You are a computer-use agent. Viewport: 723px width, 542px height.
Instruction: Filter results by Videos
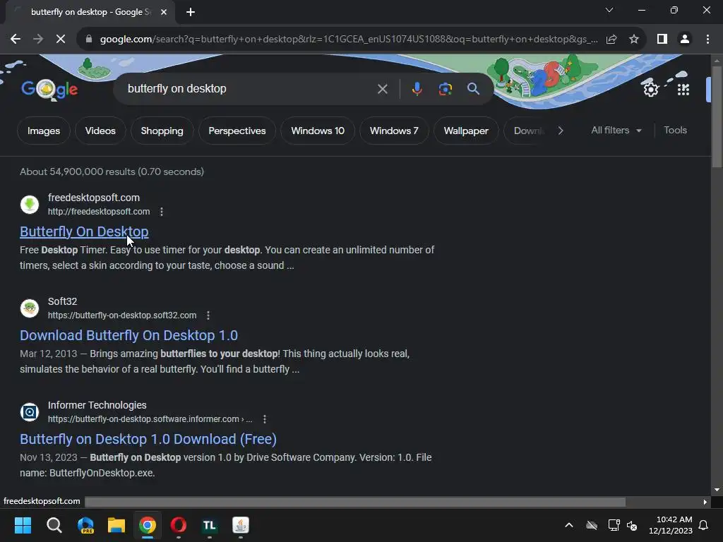pos(100,131)
